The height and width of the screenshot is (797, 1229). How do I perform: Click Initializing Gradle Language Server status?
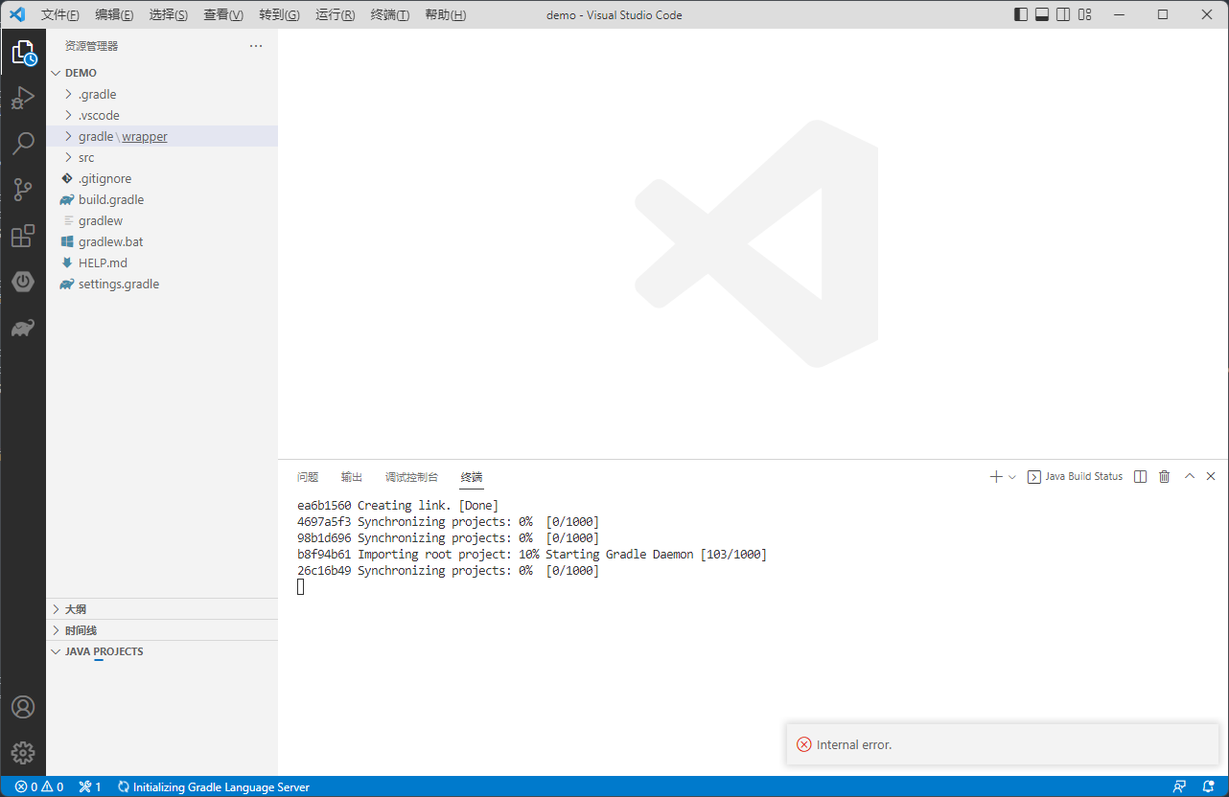tap(214, 787)
